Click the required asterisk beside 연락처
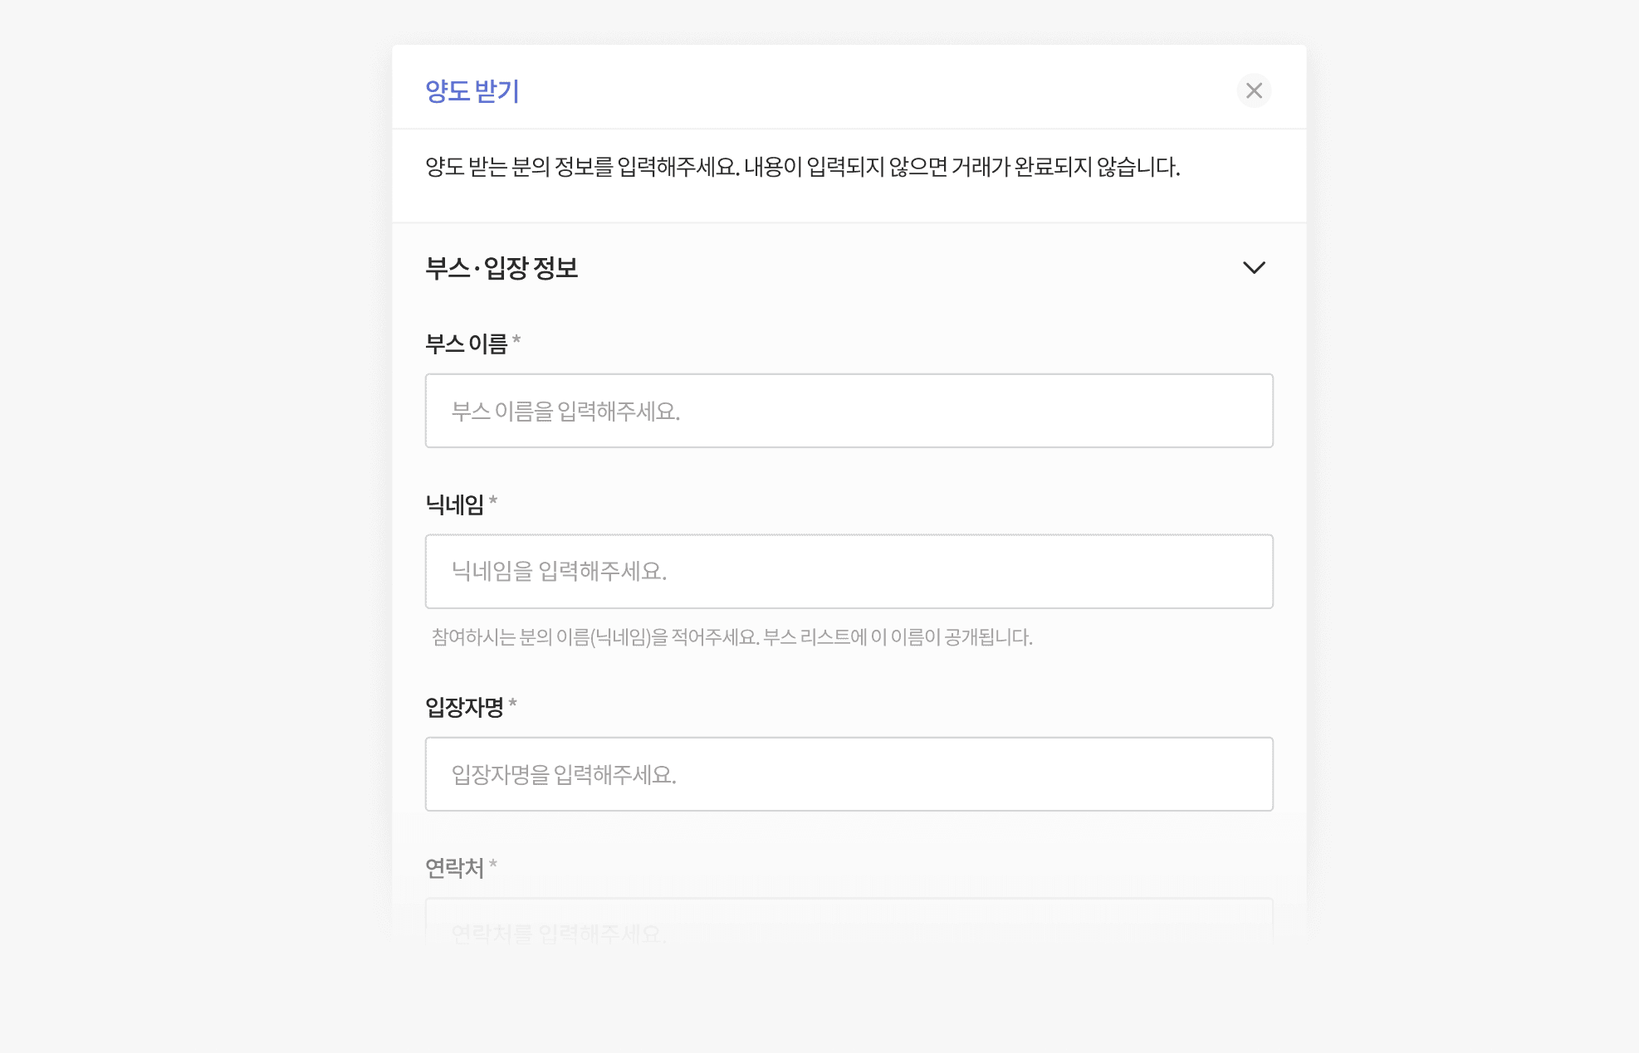The height and width of the screenshot is (1053, 1639). tap(493, 865)
